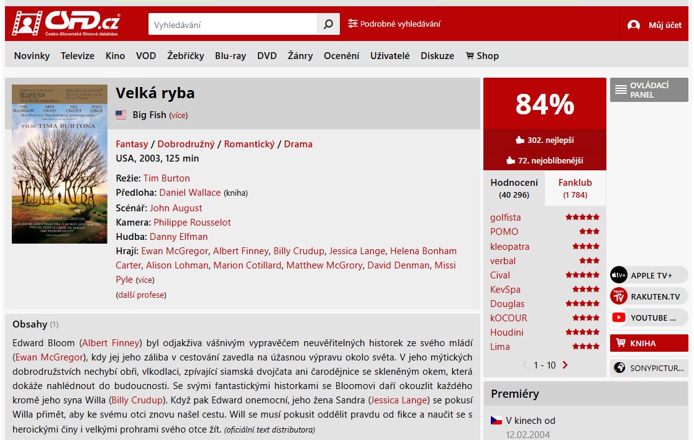
Task: Open Billy Crudup in the cast list
Action: (299, 251)
